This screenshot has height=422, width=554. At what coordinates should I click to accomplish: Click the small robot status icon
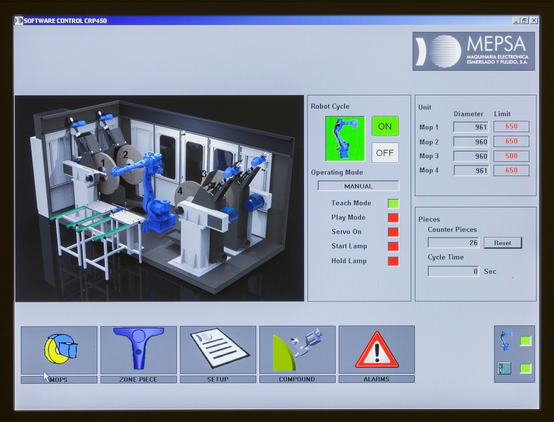pos(505,341)
